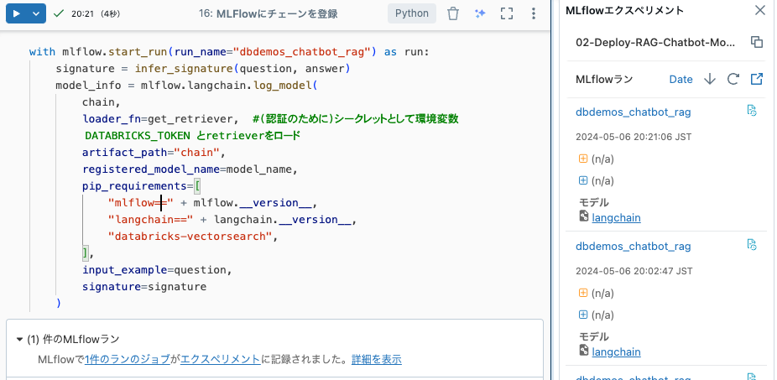
Task: Refresh the MLflow runs list
Action: 733,79
